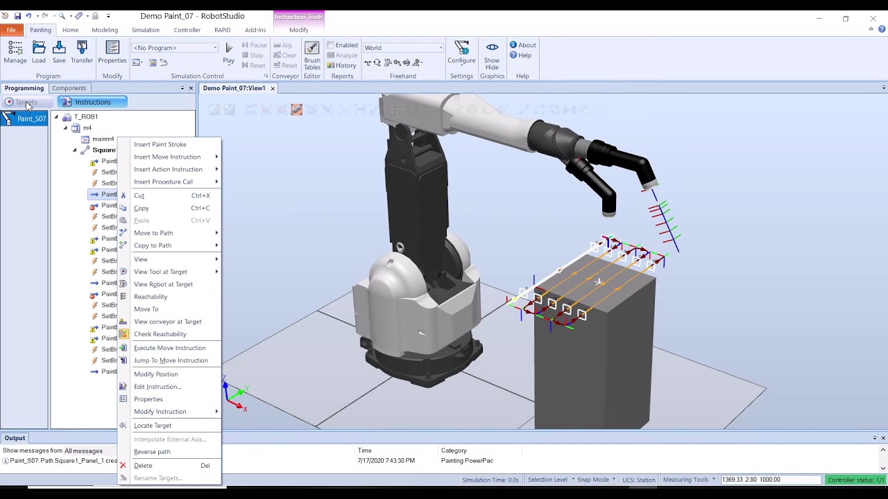Click the All messages filter link
Image resolution: width=888 pixels, height=499 pixels.
click(83, 451)
